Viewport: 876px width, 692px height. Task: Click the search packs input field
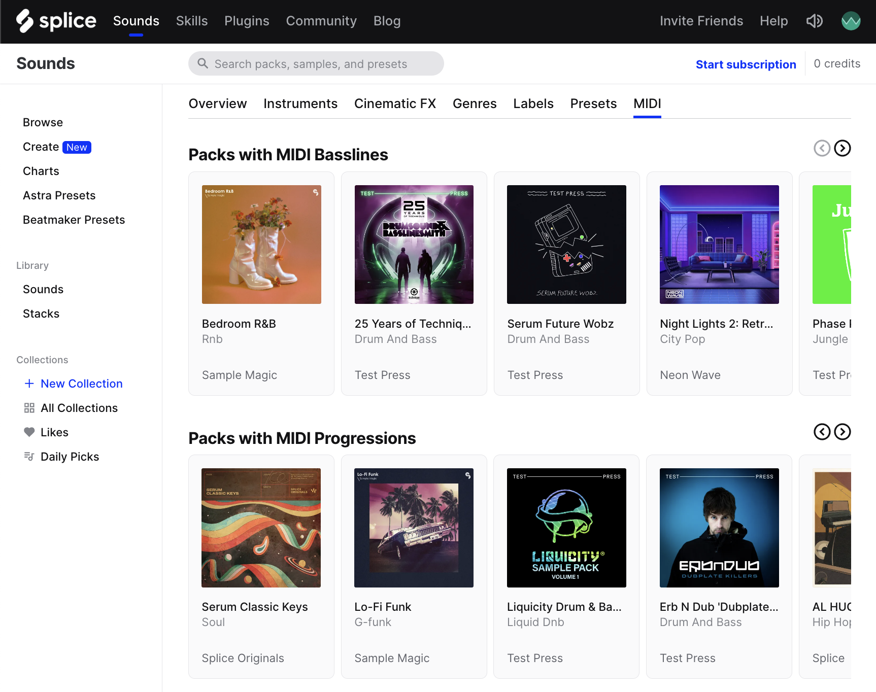316,63
